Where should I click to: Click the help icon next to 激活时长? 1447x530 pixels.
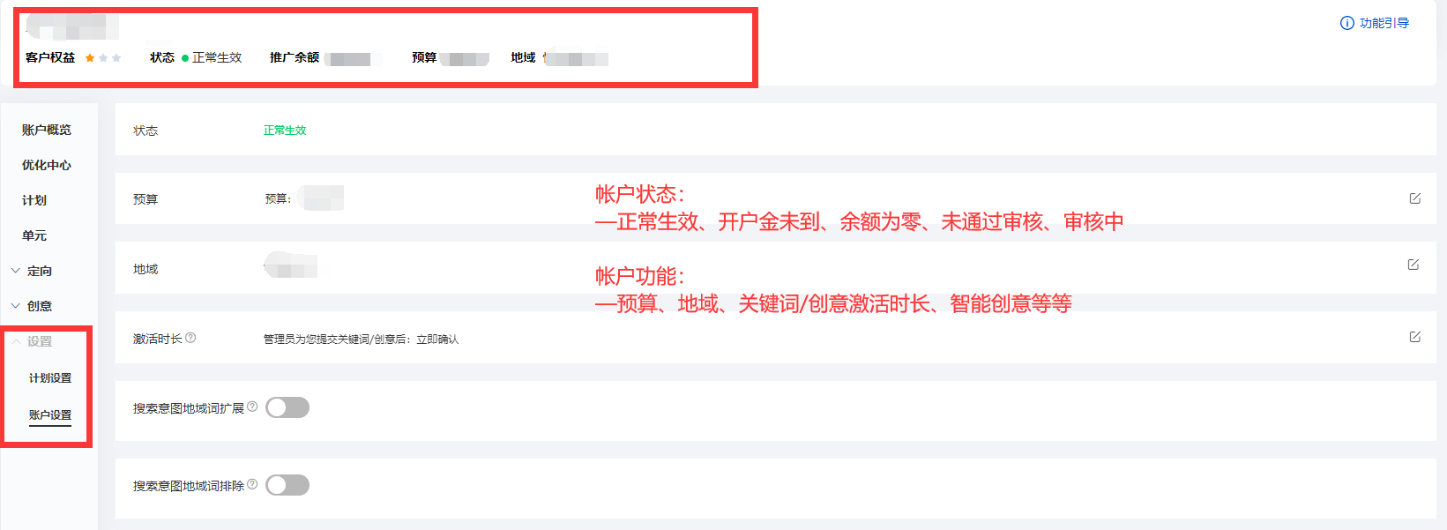tap(190, 338)
